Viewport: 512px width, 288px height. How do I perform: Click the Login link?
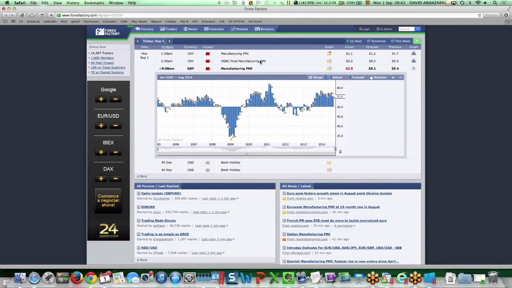(364, 29)
